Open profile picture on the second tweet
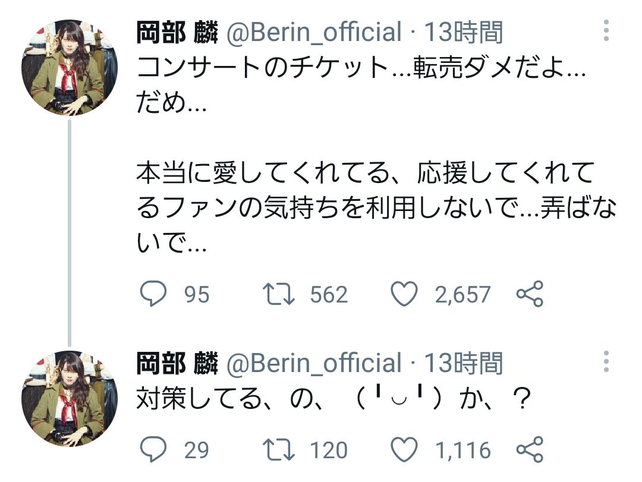The width and height of the screenshot is (642, 482). 70,398
